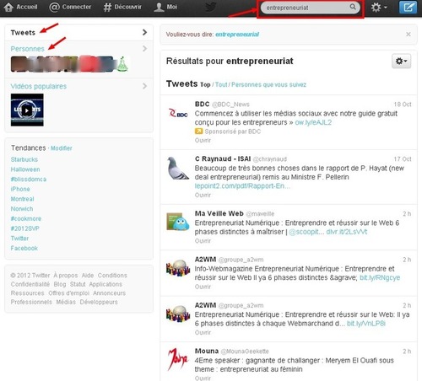Open the Confidentialité footer link
The height and width of the screenshot is (381, 422).
[30, 284]
